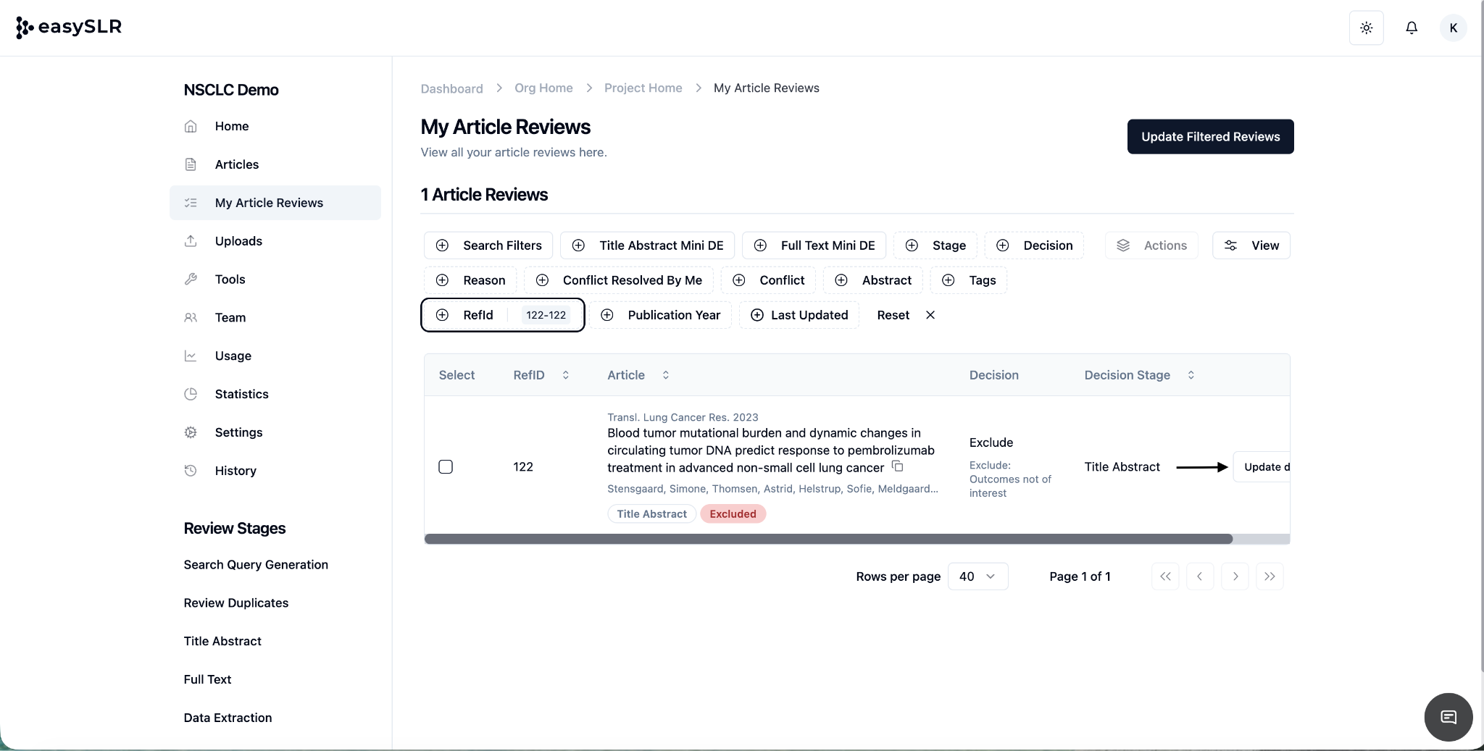Clear filters with the Reset X icon
This screenshot has height=751, width=1484.
pos(930,315)
